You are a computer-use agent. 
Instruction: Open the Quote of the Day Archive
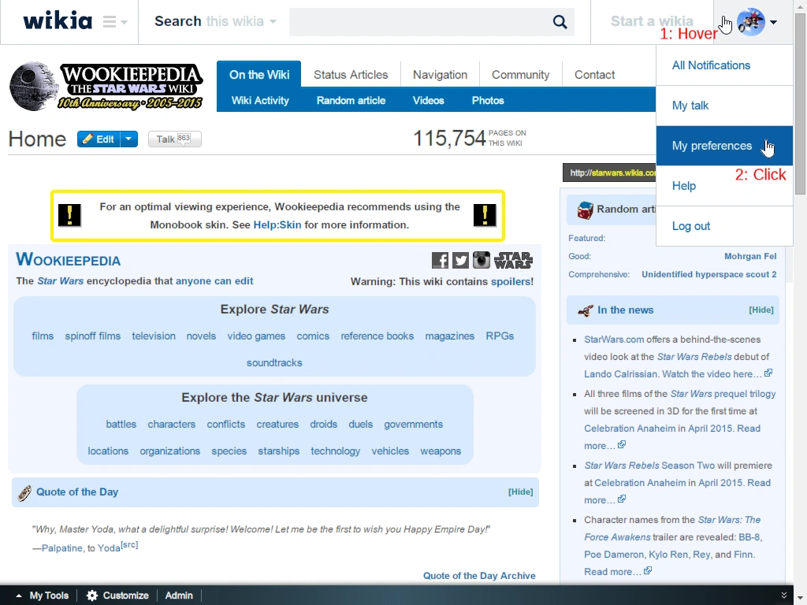click(479, 575)
